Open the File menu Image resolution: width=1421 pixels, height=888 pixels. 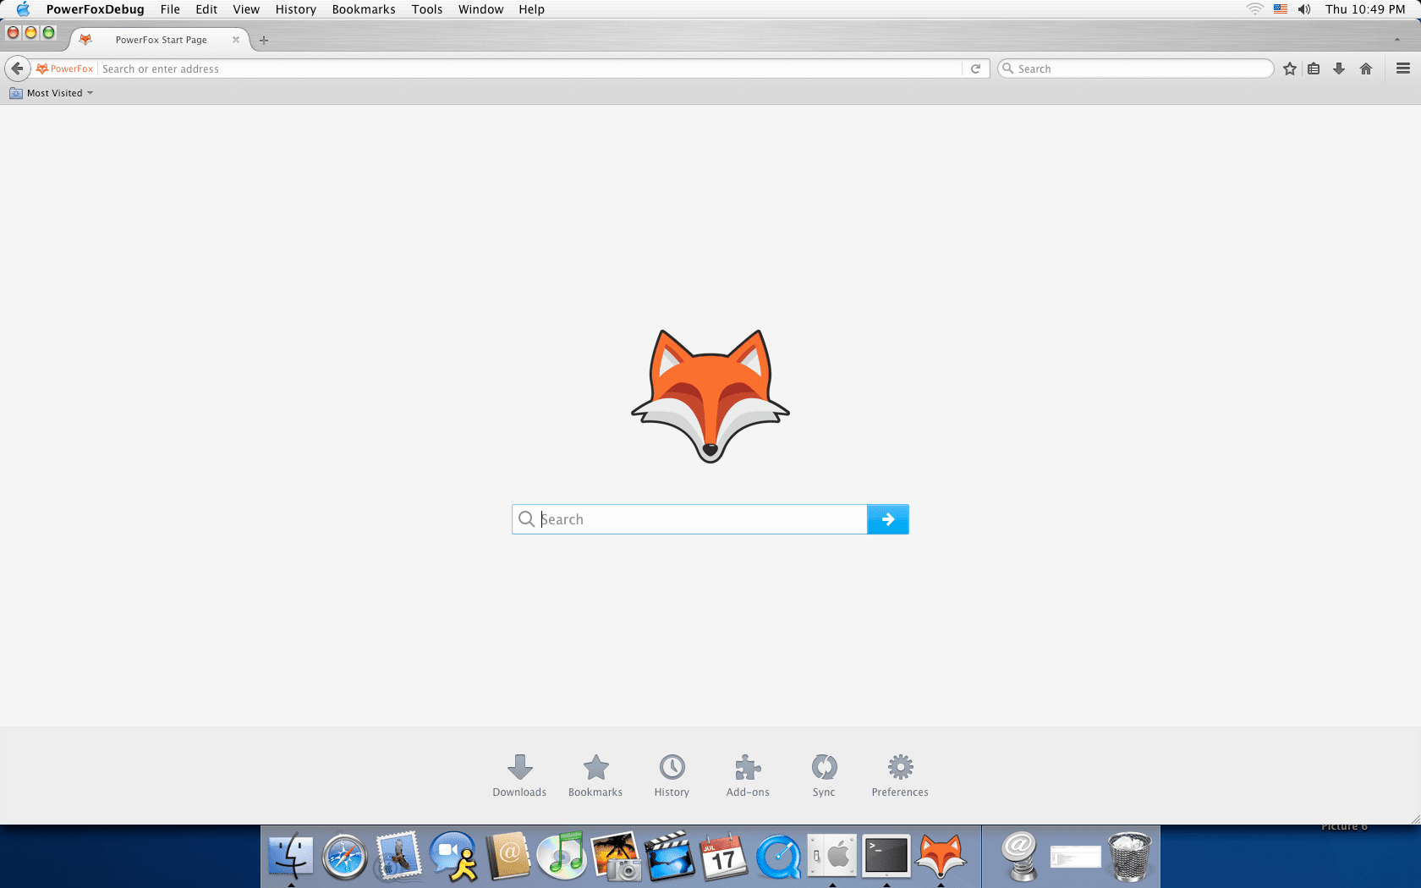click(170, 9)
